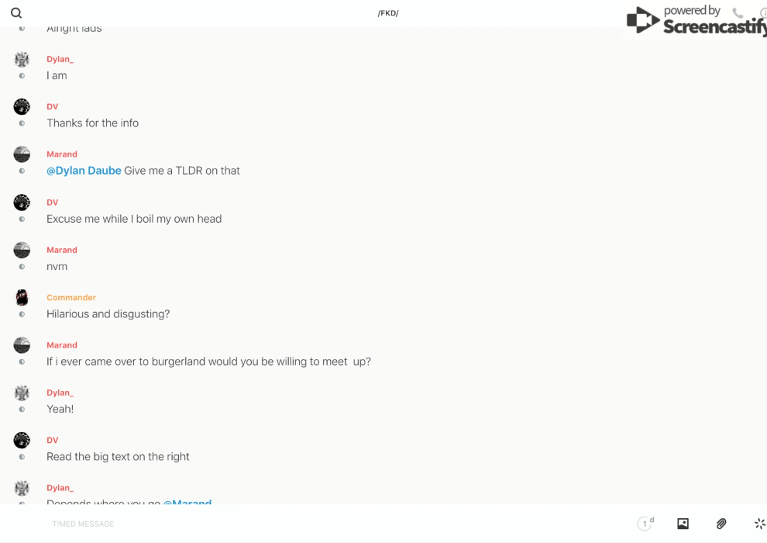Click the DV name above 'Excuse me' message

coord(52,202)
